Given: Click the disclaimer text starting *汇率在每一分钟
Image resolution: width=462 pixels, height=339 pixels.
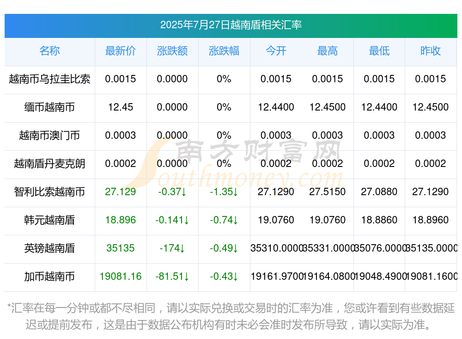Looking at the screenshot, I should pyautogui.click(x=231, y=316).
